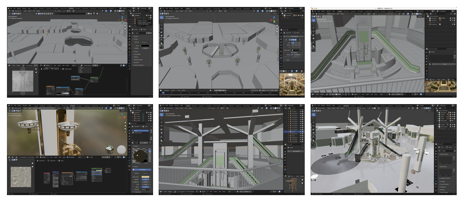Expand the Subsurface panel of the Gold material
Viewport: 465px width, 205px height.
[138, 192]
